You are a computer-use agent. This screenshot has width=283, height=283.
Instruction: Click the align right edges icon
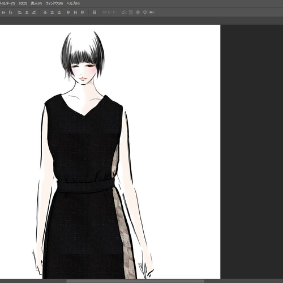click(34, 12)
